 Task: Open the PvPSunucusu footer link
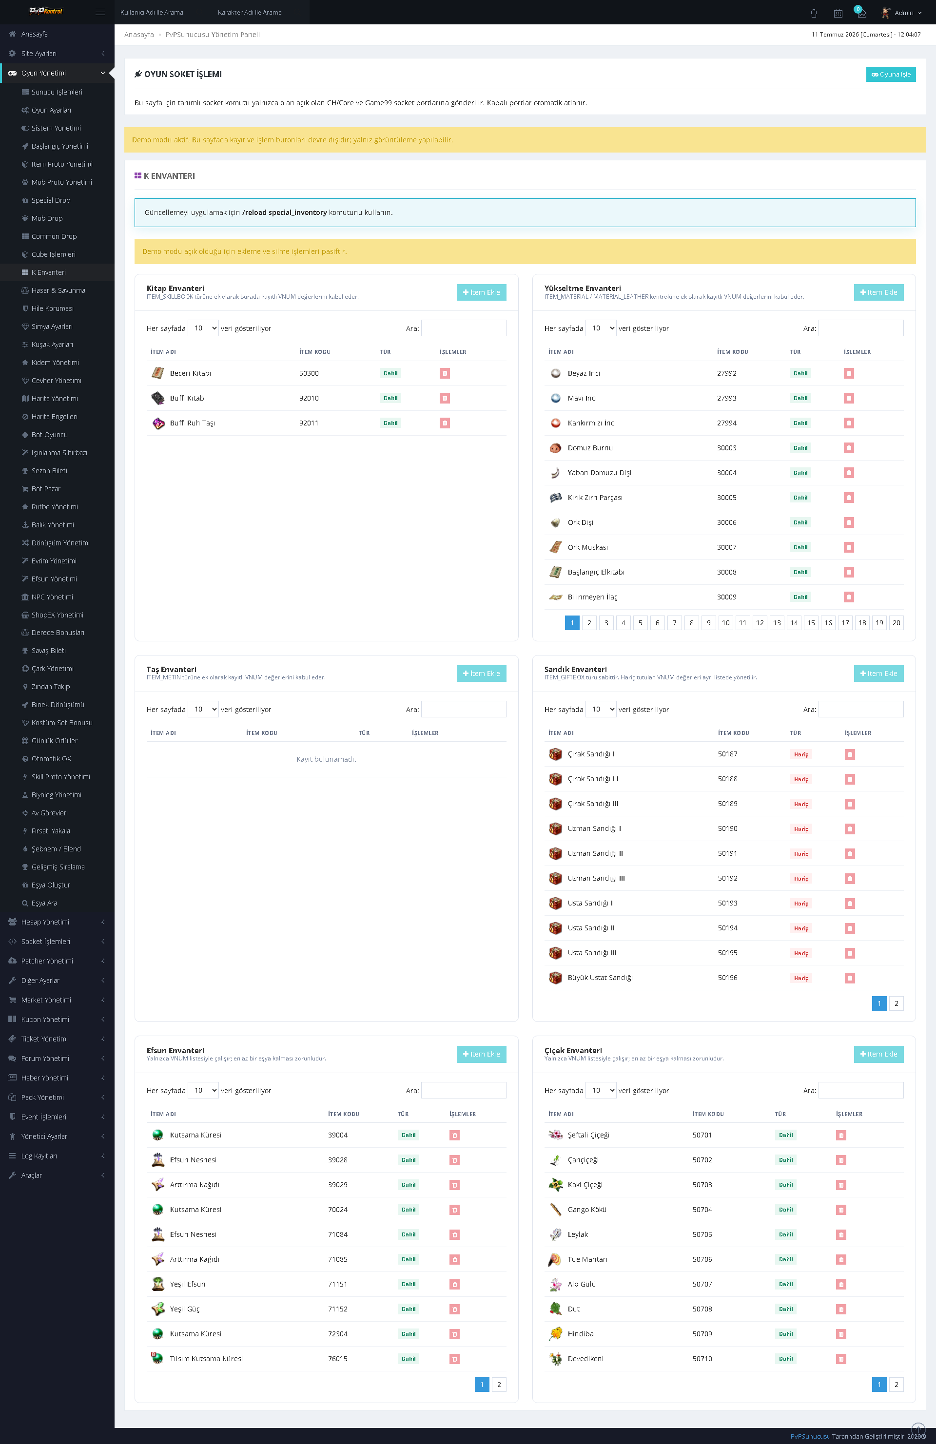(x=810, y=1436)
